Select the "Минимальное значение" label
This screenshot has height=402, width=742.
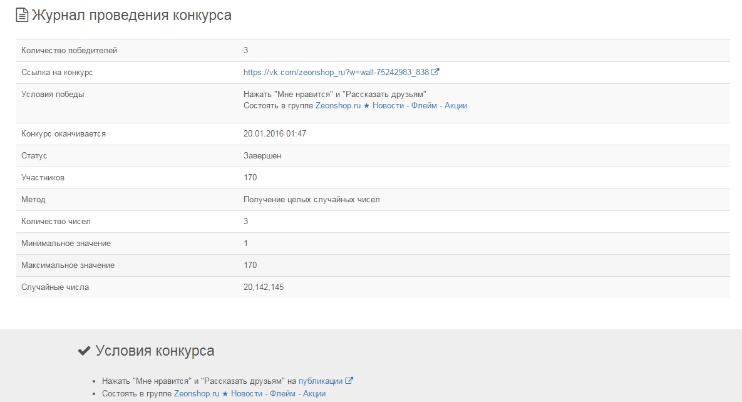pos(66,244)
